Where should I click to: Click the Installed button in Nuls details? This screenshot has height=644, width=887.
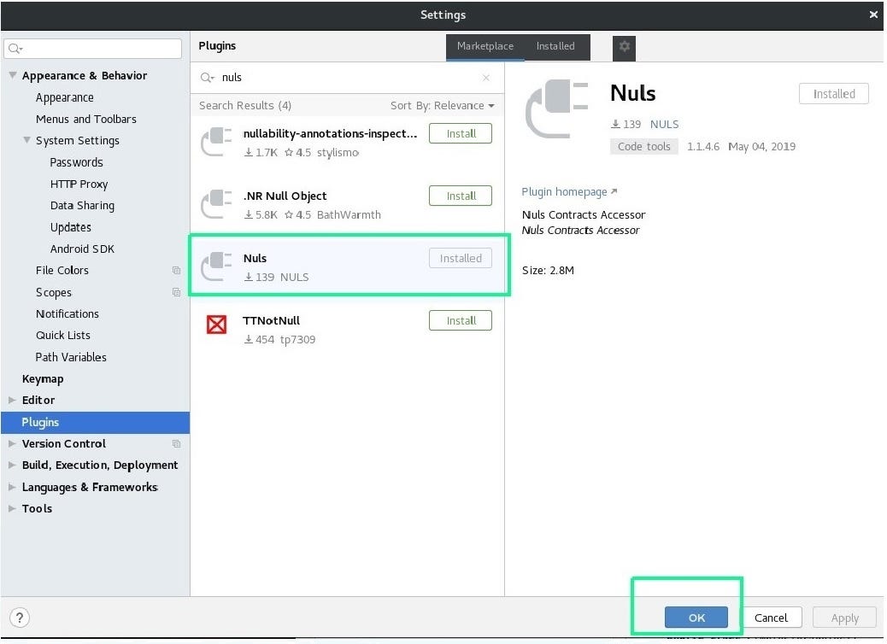click(834, 94)
